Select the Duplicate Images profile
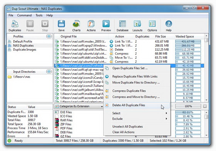 25,50
